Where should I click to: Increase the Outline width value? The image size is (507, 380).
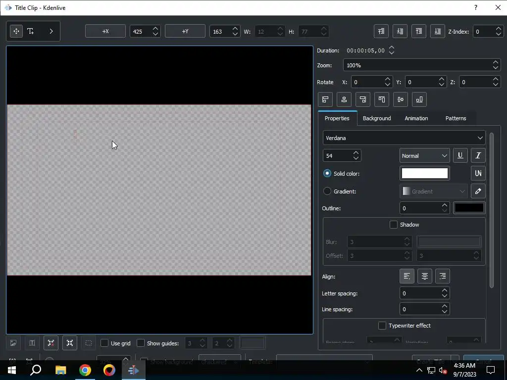tap(445, 205)
